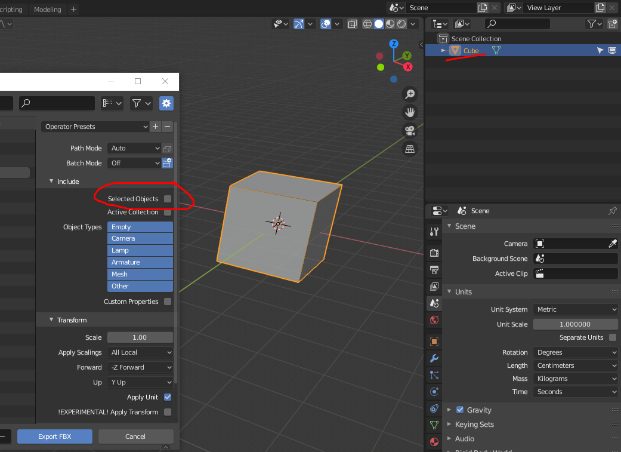The image size is (621, 452).
Task: Open the Modifiers wrench tab icon
Action: tap(434, 358)
